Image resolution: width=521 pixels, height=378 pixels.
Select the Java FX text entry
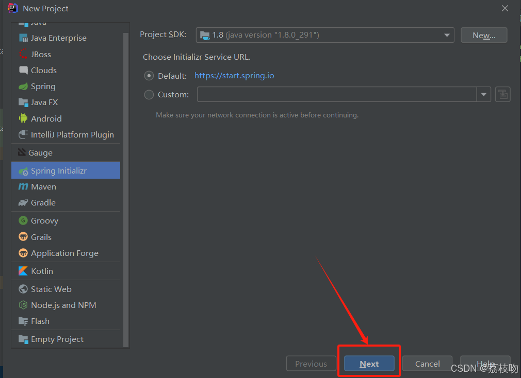44,102
